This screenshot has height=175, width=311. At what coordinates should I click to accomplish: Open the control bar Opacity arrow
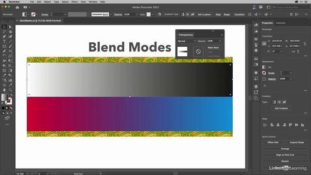(x=137, y=15)
